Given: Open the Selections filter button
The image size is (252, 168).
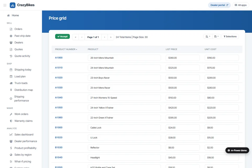Looking at the screenshot, I should pos(230,36).
